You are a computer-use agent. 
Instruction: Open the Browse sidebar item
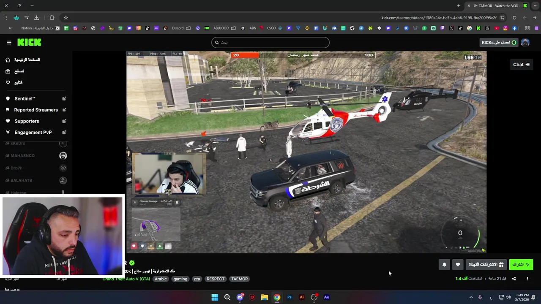pyautogui.click(x=15, y=71)
